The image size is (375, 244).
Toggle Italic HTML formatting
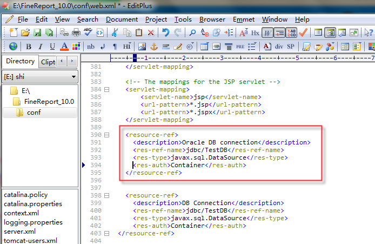coord(41,47)
